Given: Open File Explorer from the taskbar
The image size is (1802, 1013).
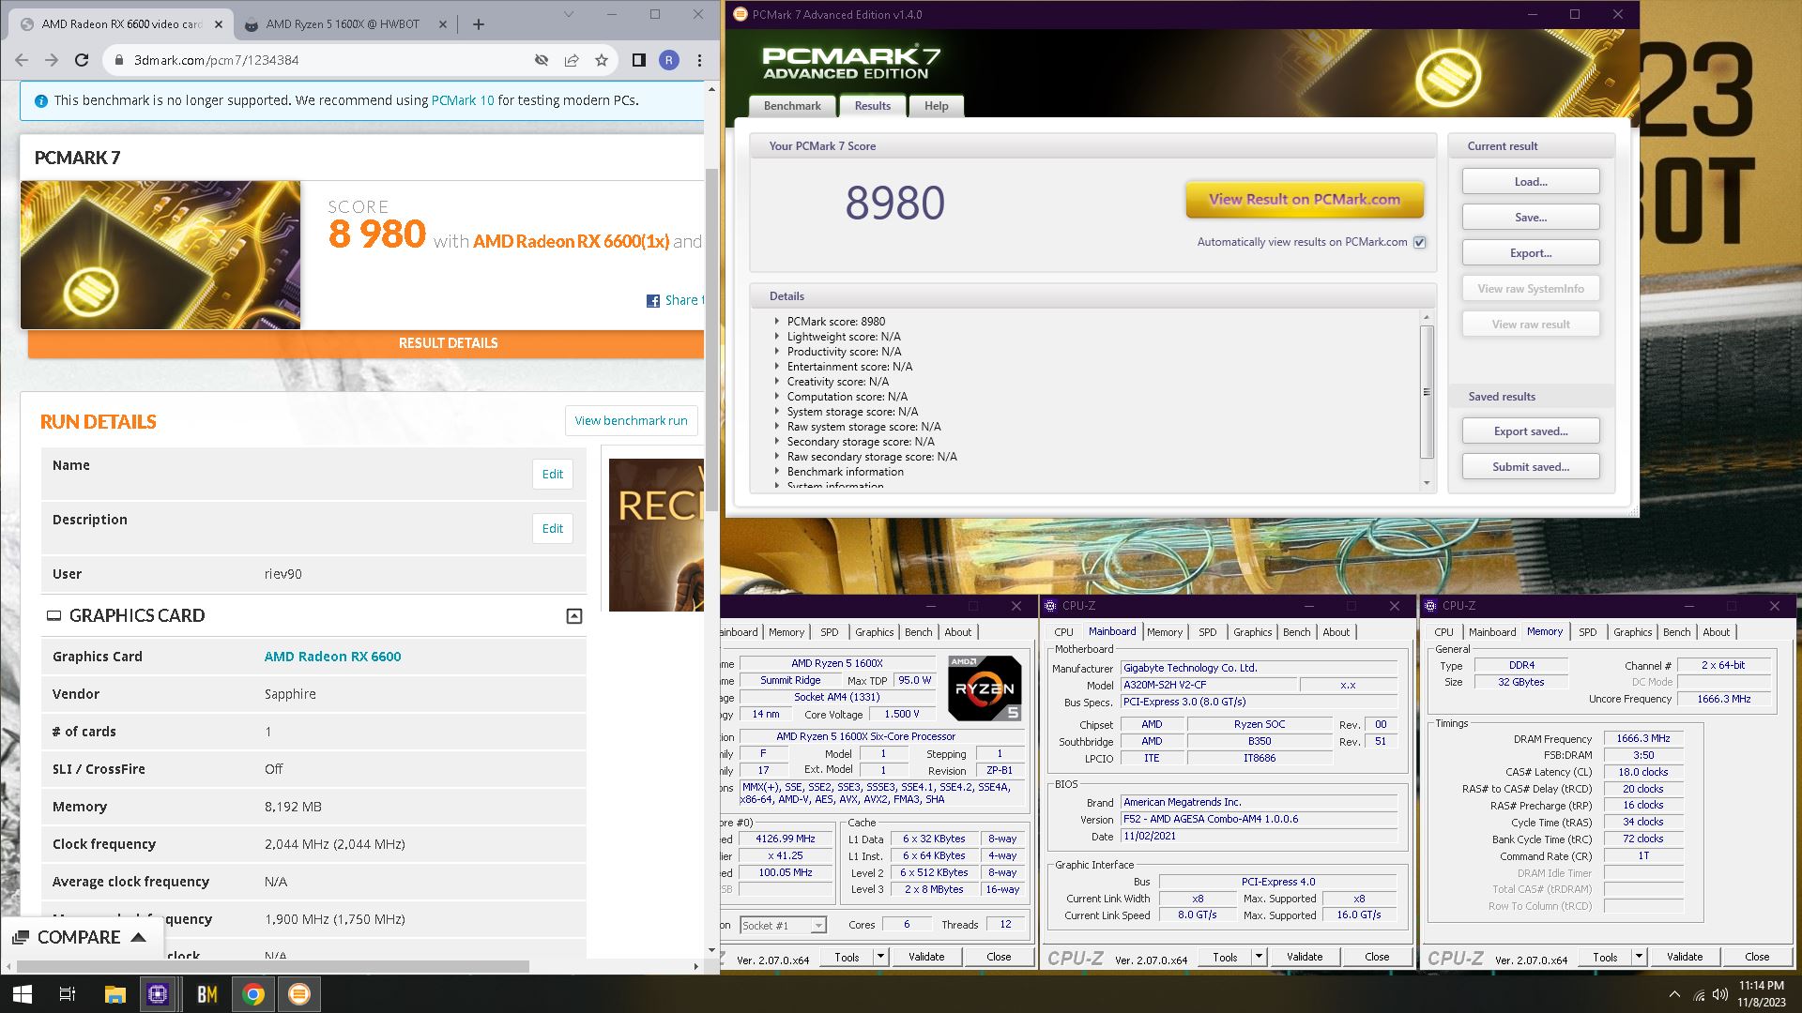Looking at the screenshot, I should pos(115,994).
